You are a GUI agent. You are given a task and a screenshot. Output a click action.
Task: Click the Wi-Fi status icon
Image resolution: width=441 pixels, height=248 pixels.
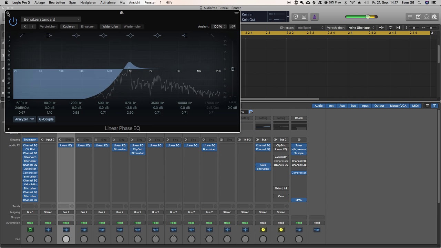click(352, 2)
